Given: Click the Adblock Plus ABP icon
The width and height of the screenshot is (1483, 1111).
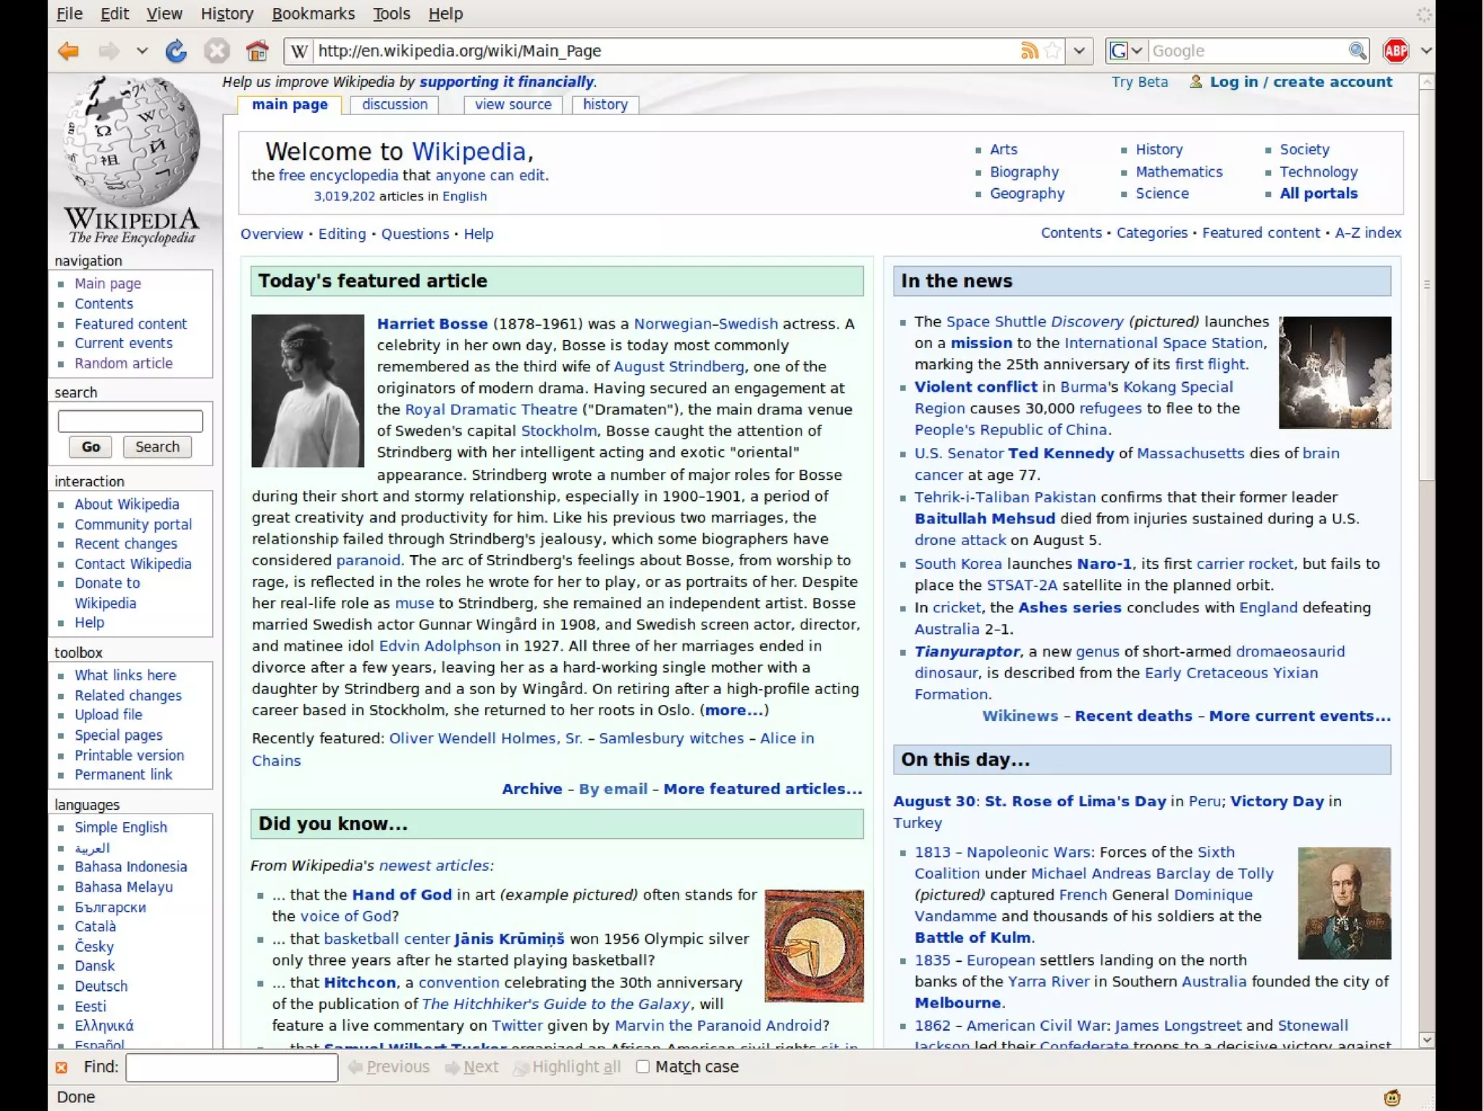Looking at the screenshot, I should pyautogui.click(x=1395, y=51).
